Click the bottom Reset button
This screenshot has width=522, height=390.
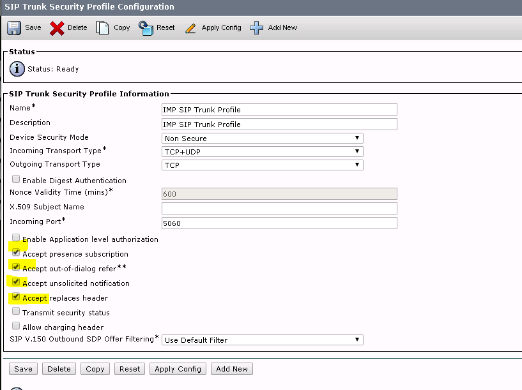point(130,369)
